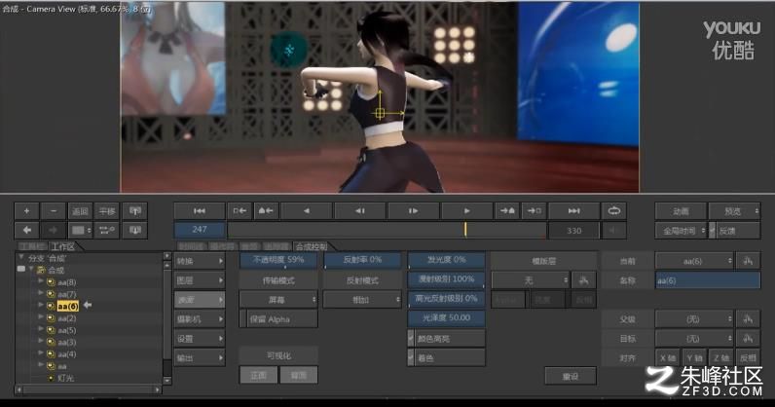Screen dimensions: 775x407
Task: Step forward one frame
Action: tap(413, 211)
